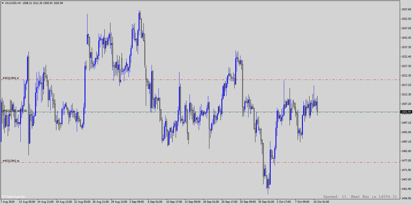Screen dimensions: 413x205
Task: Click '7 Aug 2019' on the time axis
Action: 7,202
